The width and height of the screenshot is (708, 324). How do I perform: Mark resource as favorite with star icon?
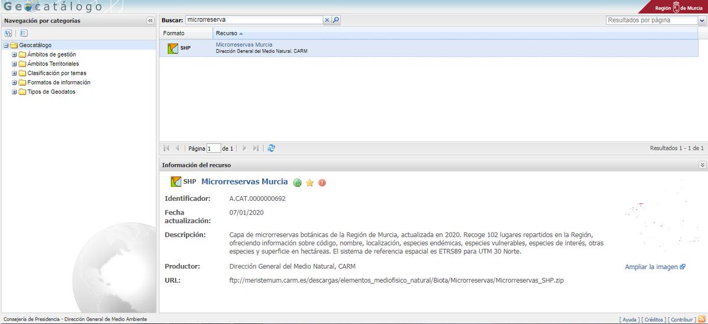tap(310, 183)
